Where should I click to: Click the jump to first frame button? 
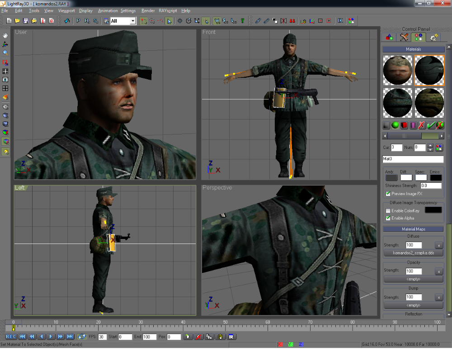pos(23,337)
